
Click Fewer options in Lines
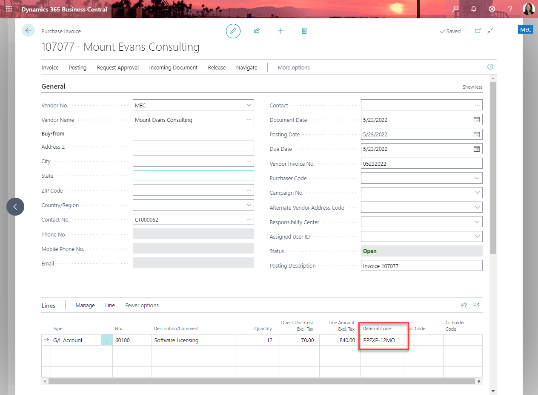click(x=142, y=305)
